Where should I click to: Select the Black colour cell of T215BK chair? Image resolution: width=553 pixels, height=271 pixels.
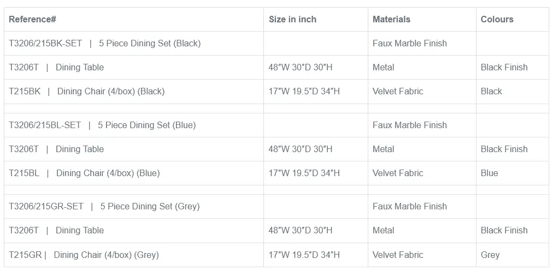pos(491,92)
